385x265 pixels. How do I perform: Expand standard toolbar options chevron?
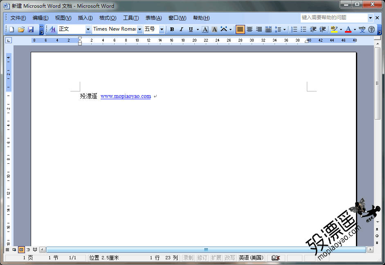point(41,29)
